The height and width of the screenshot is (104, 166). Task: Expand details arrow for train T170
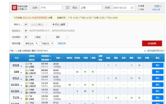pyautogui.click(x=21, y=98)
